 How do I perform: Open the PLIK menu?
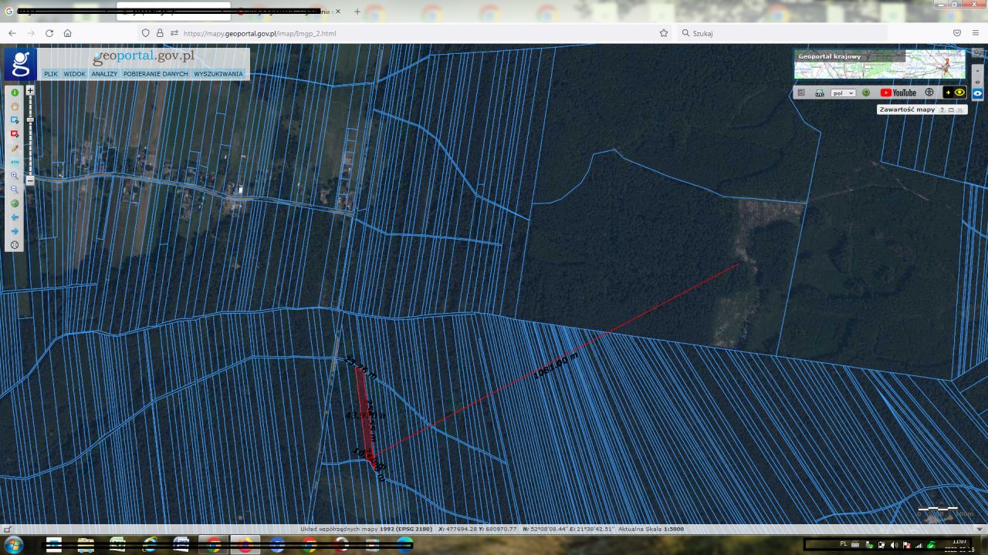point(51,74)
